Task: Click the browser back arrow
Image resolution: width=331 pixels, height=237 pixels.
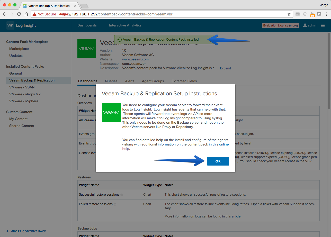Action: pyautogui.click(x=5, y=14)
